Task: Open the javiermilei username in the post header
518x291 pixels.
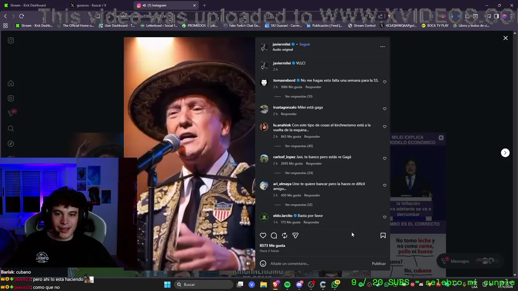Action: click(281, 44)
